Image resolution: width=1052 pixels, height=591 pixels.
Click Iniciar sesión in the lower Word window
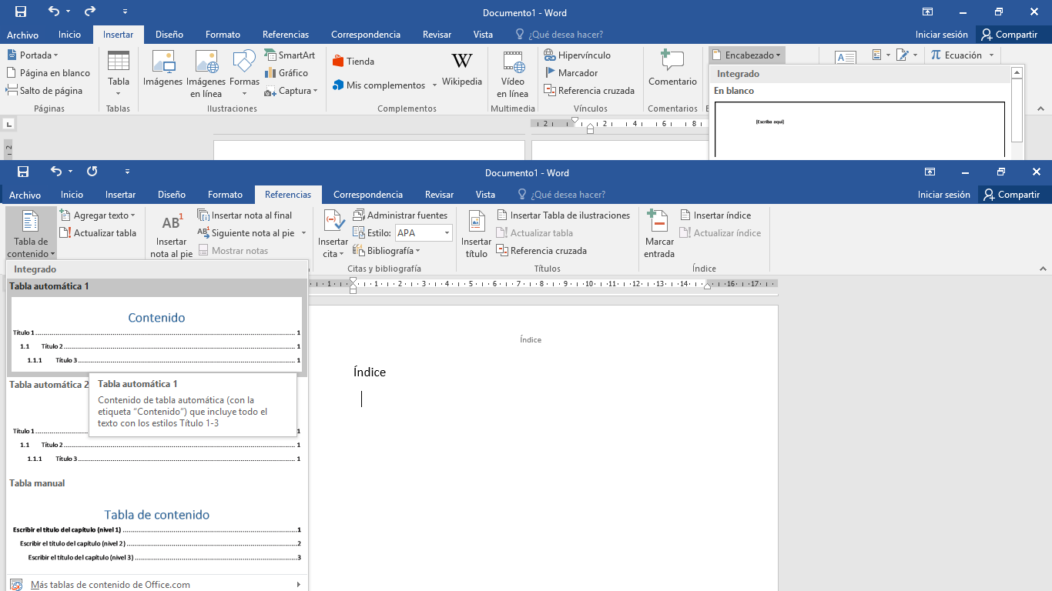(x=944, y=195)
